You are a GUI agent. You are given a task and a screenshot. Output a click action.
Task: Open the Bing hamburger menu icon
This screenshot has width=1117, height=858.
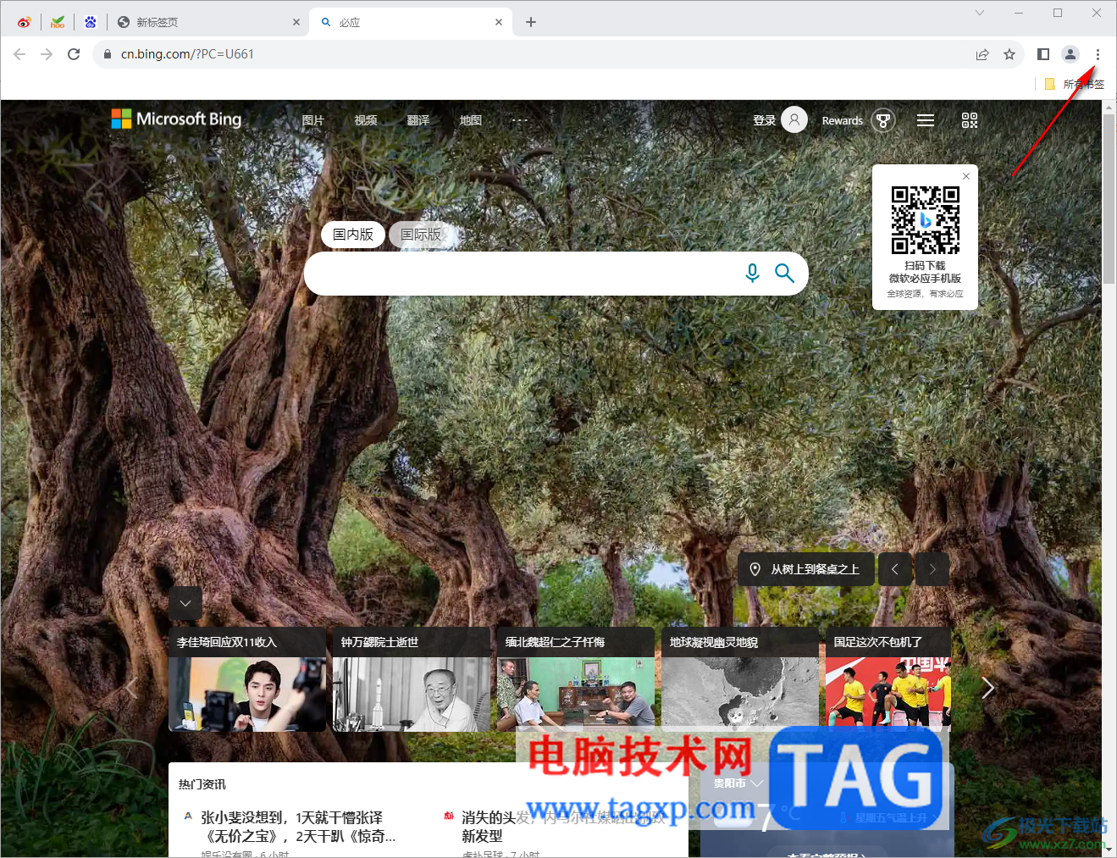click(x=925, y=120)
